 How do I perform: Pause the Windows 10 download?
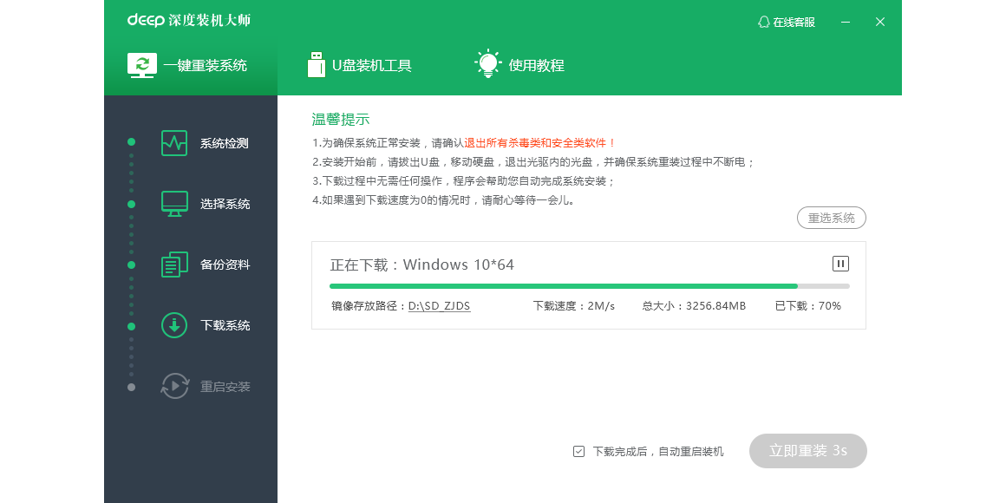point(839,263)
